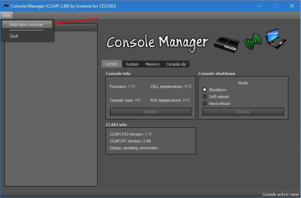Switch to the Details tab
Image resolution: width=301 pixels, height=198 pixels.
[112, 64]
